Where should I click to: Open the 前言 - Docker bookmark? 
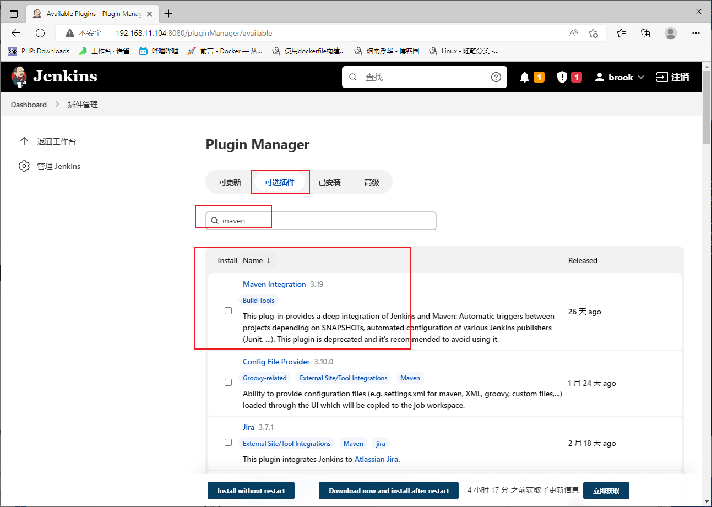coord(225,51)
